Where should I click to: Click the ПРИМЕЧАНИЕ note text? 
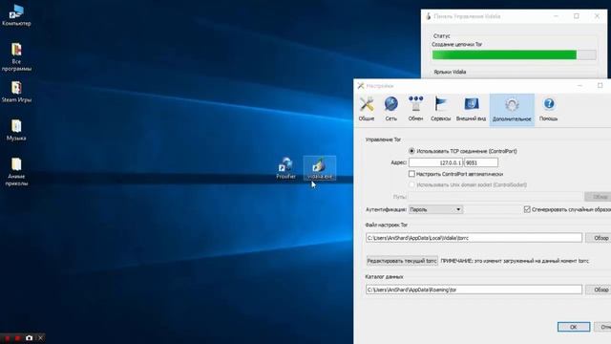515,261
